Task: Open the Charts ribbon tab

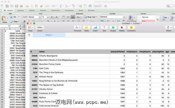Action: point(43,10)
